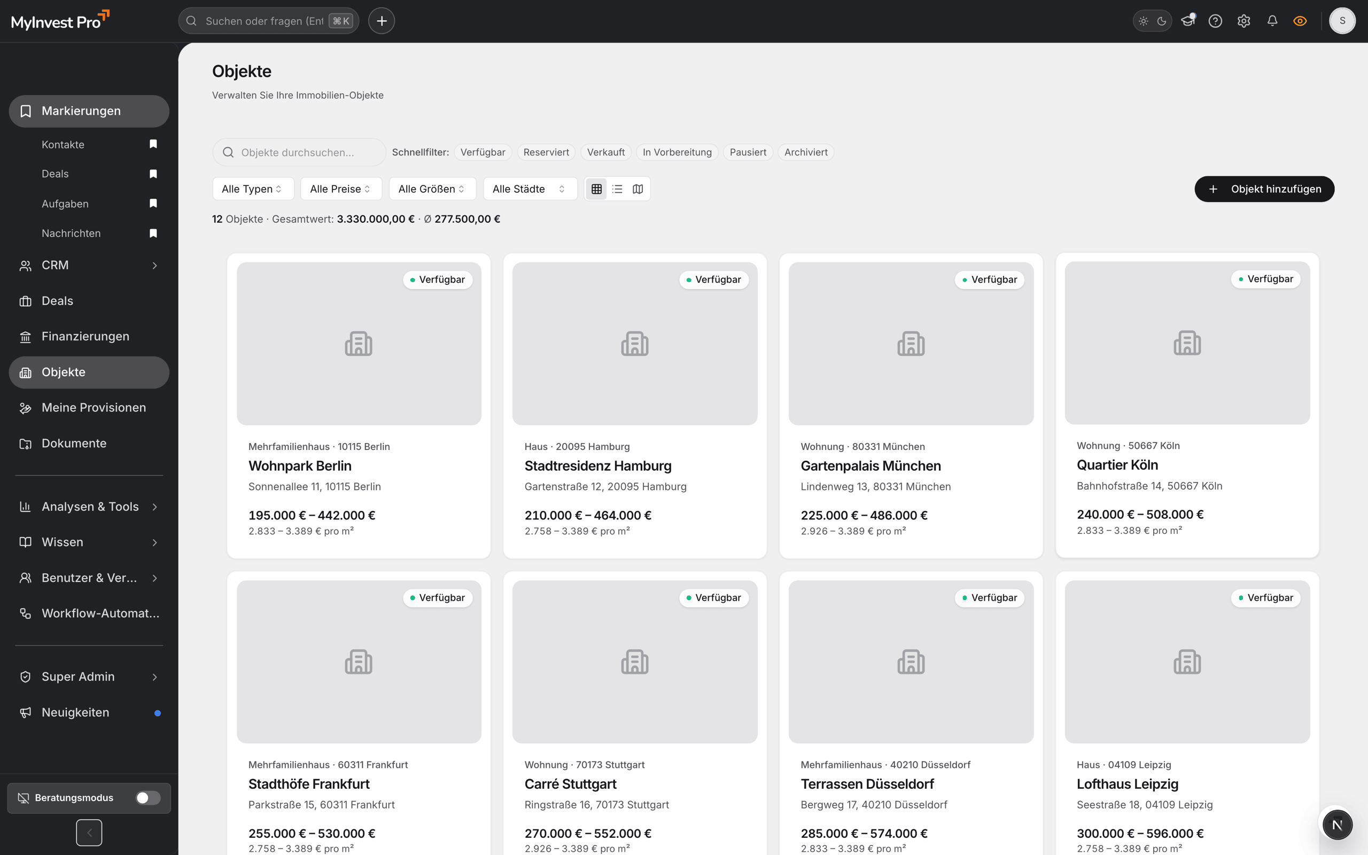
Task: Select map view icon
Action: pyautogui.click(x=638, y=189)
